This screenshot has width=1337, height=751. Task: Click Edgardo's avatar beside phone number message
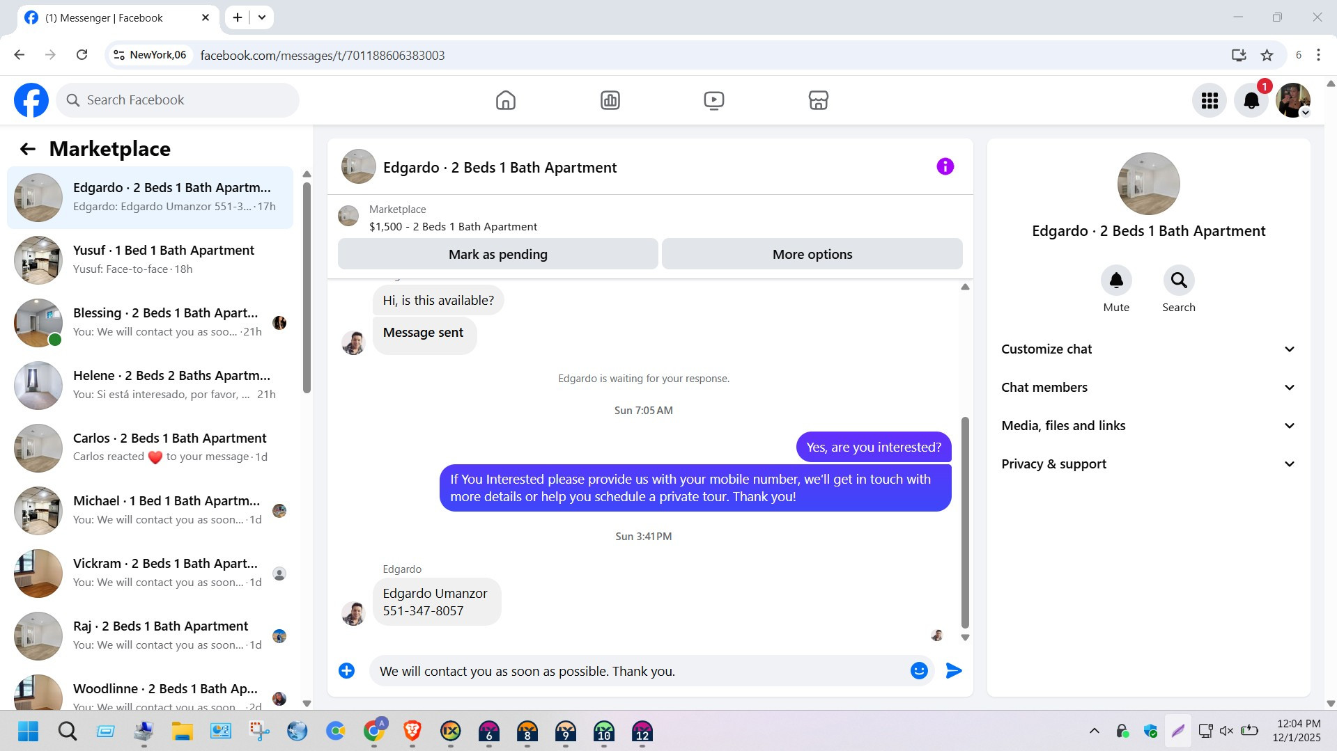pos(353,614)
